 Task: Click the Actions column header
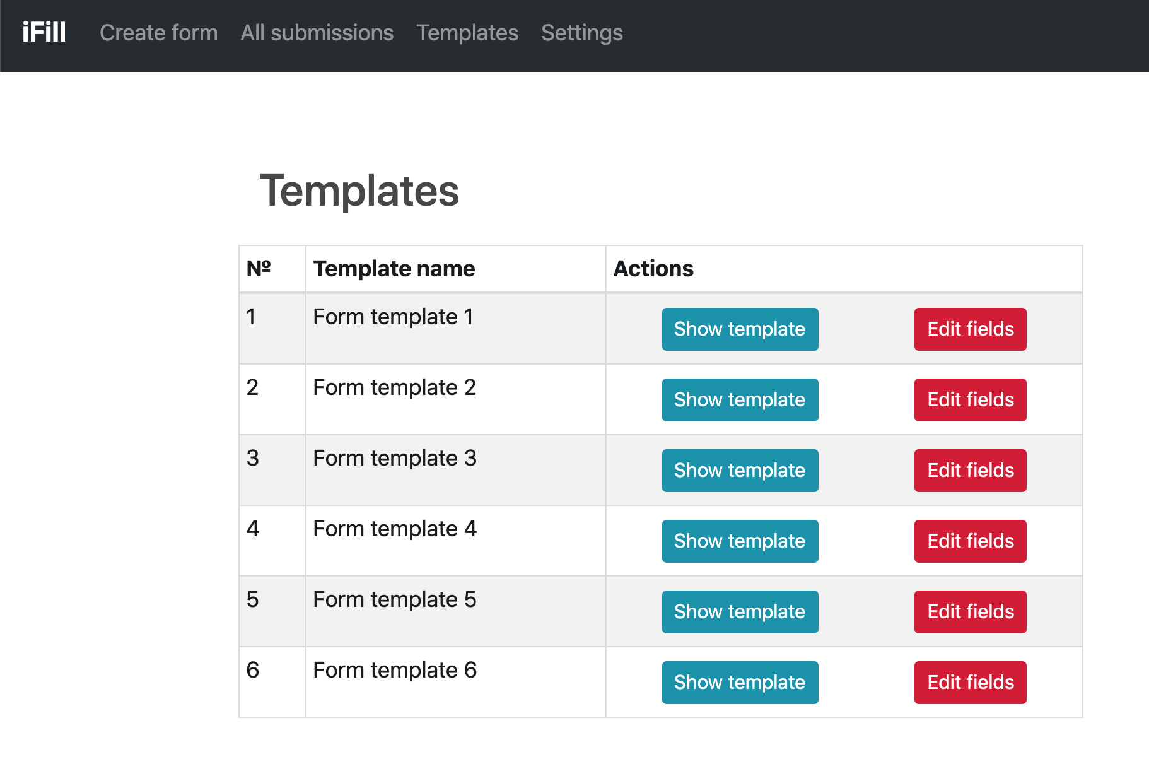653,269
